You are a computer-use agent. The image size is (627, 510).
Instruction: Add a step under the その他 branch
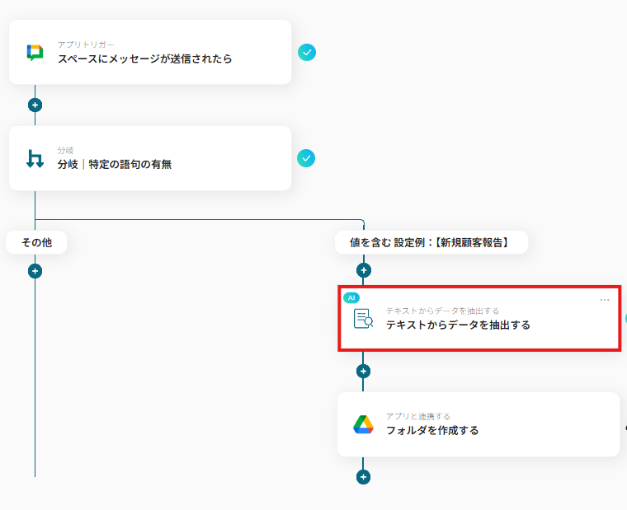click(x=35, y=271)
